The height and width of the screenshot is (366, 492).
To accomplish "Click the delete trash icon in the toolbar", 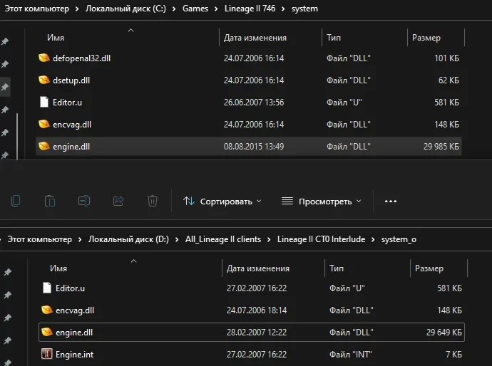I will [153, 201].
